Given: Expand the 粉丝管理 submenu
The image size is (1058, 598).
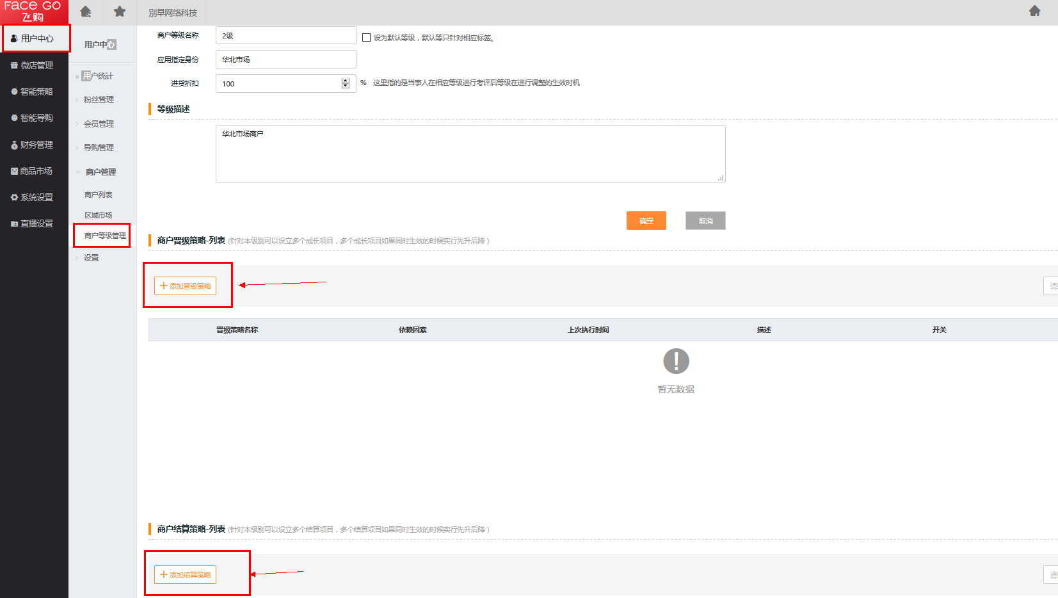Looking at the screenshot, I should [99, 100].
